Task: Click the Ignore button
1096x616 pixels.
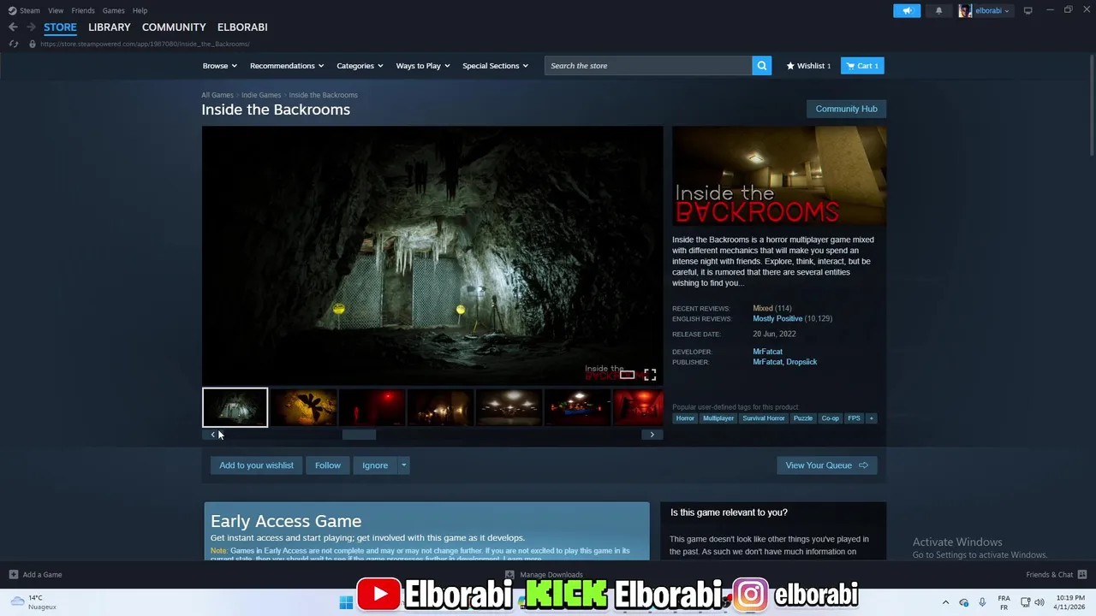Action: coord(375,465)
